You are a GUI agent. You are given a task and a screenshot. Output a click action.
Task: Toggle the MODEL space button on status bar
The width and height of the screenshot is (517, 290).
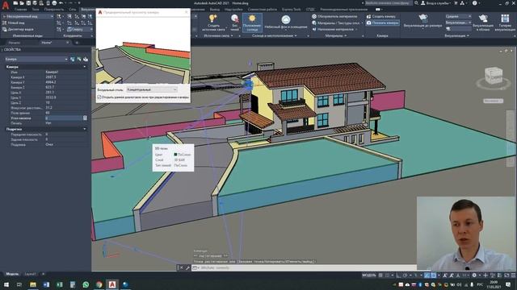(369, 275)
